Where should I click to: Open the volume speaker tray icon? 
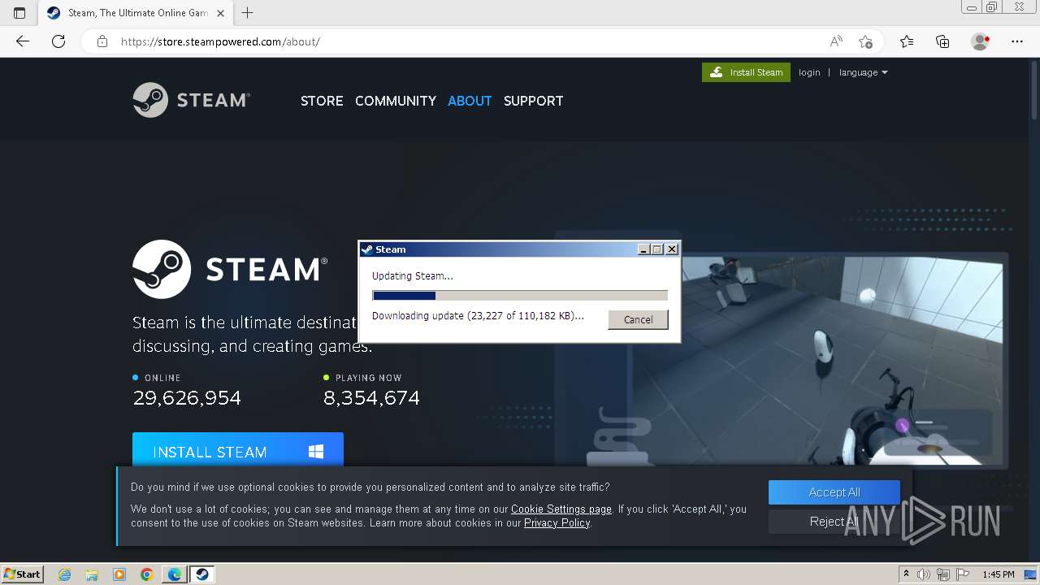click(x=924, y=574)
